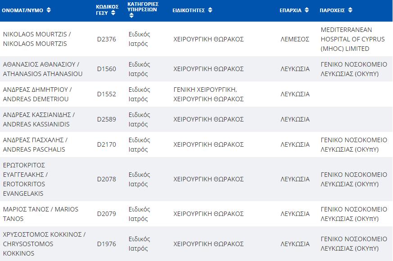This screenshot has height=261, width=393.
Task: Toggle sorting on ΚΑΤΗΓΟΡΙΕΣ ΥΠΗΡΕΣΙΩΝ arrows
Action: tap(131, 15)
